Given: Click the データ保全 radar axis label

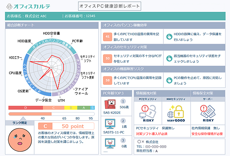Looking at the screenshot, I should point(43,100).
